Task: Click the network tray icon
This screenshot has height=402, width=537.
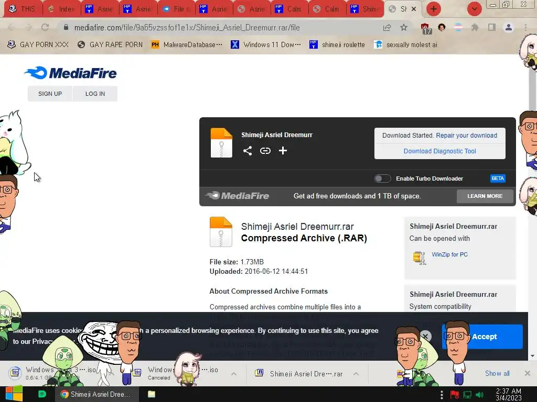Action: click(467, 395)
